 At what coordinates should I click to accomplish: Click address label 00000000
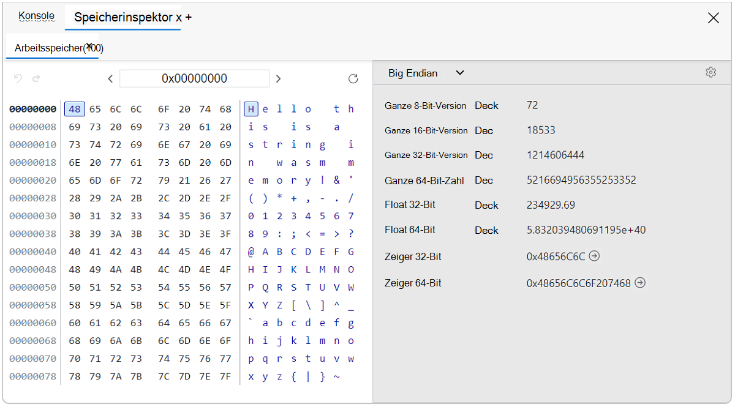coord(33,109)
